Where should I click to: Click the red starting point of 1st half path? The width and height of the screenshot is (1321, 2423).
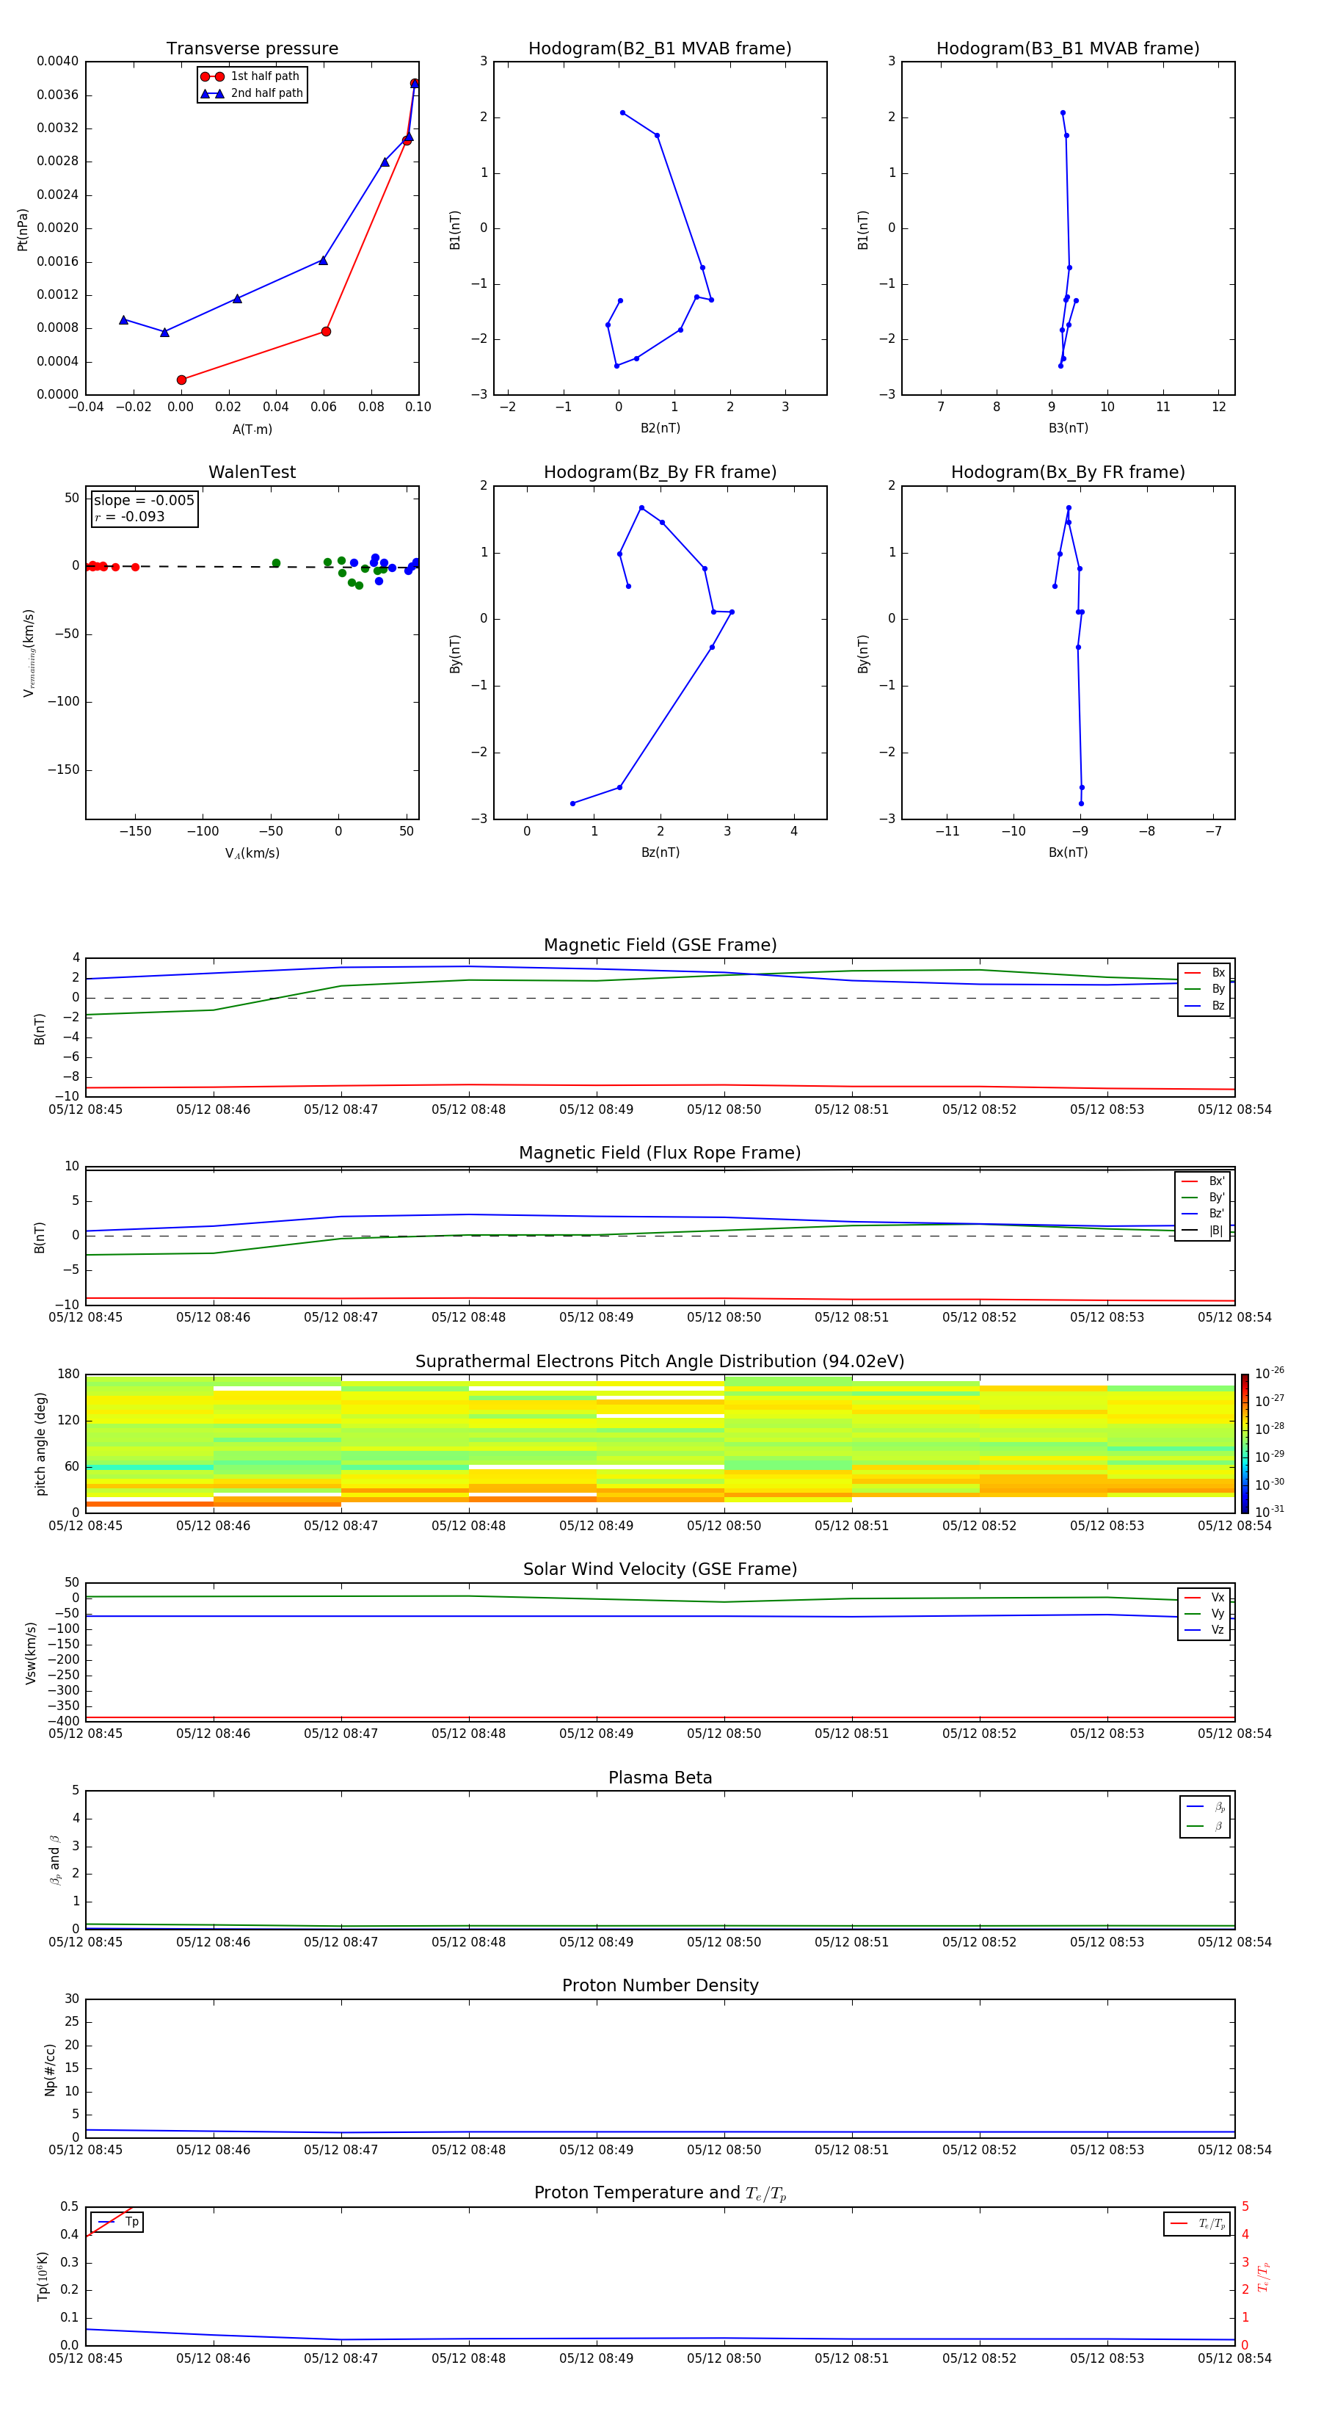(x=181, y=380)
